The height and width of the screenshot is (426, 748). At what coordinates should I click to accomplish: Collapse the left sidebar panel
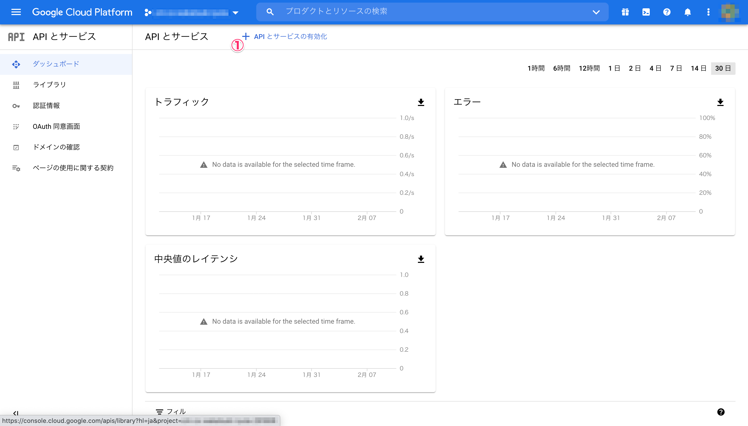coord(16,413)
